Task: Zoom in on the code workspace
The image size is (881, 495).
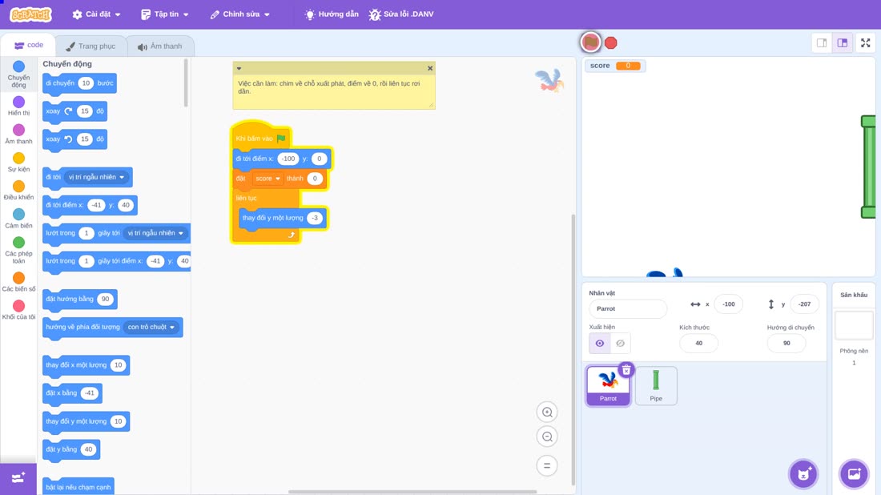Action: (547, 412)
